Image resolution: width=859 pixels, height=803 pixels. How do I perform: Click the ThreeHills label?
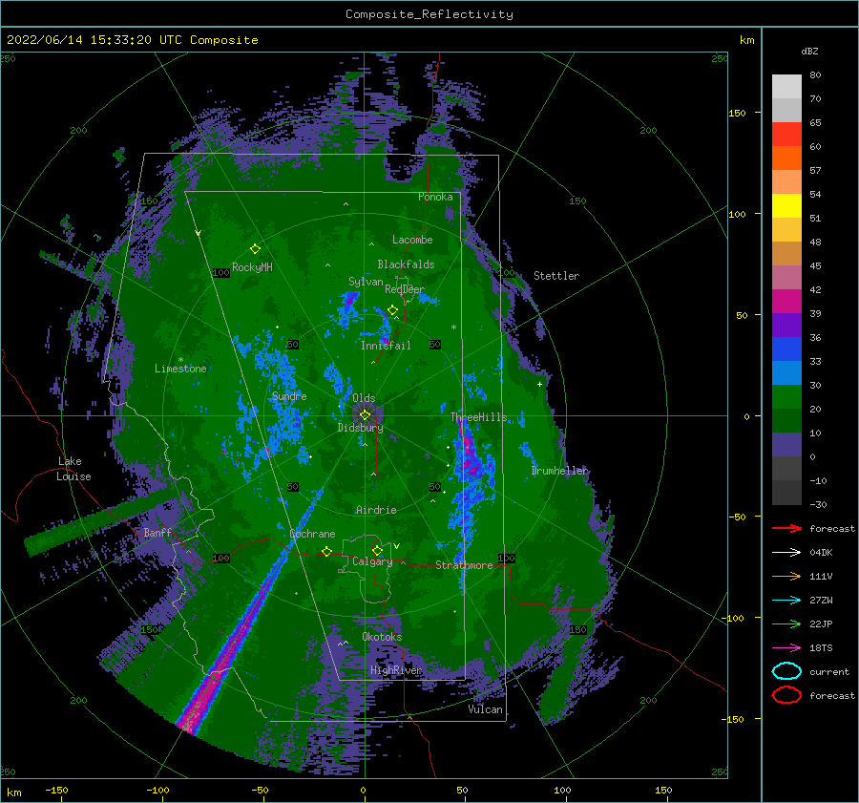479,417
